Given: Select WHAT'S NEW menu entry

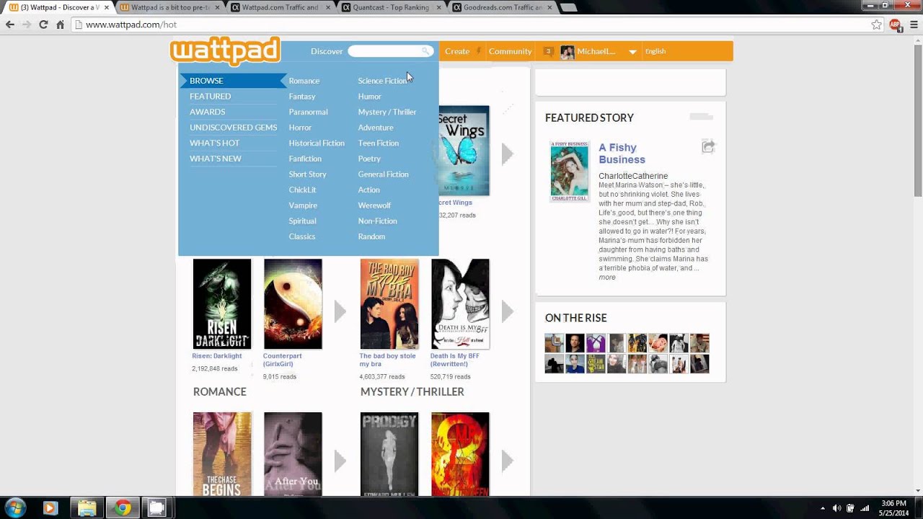Looking at the screenshot, I should pos(215,159).
